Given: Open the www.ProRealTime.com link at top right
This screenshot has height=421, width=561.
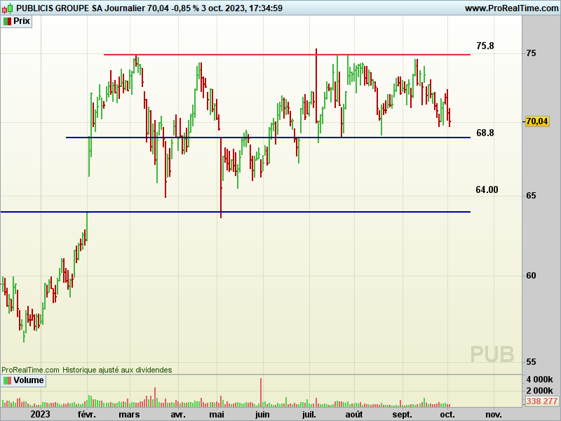Looking at the screenshot, I should pyautogui.click(x=511, y=8).
